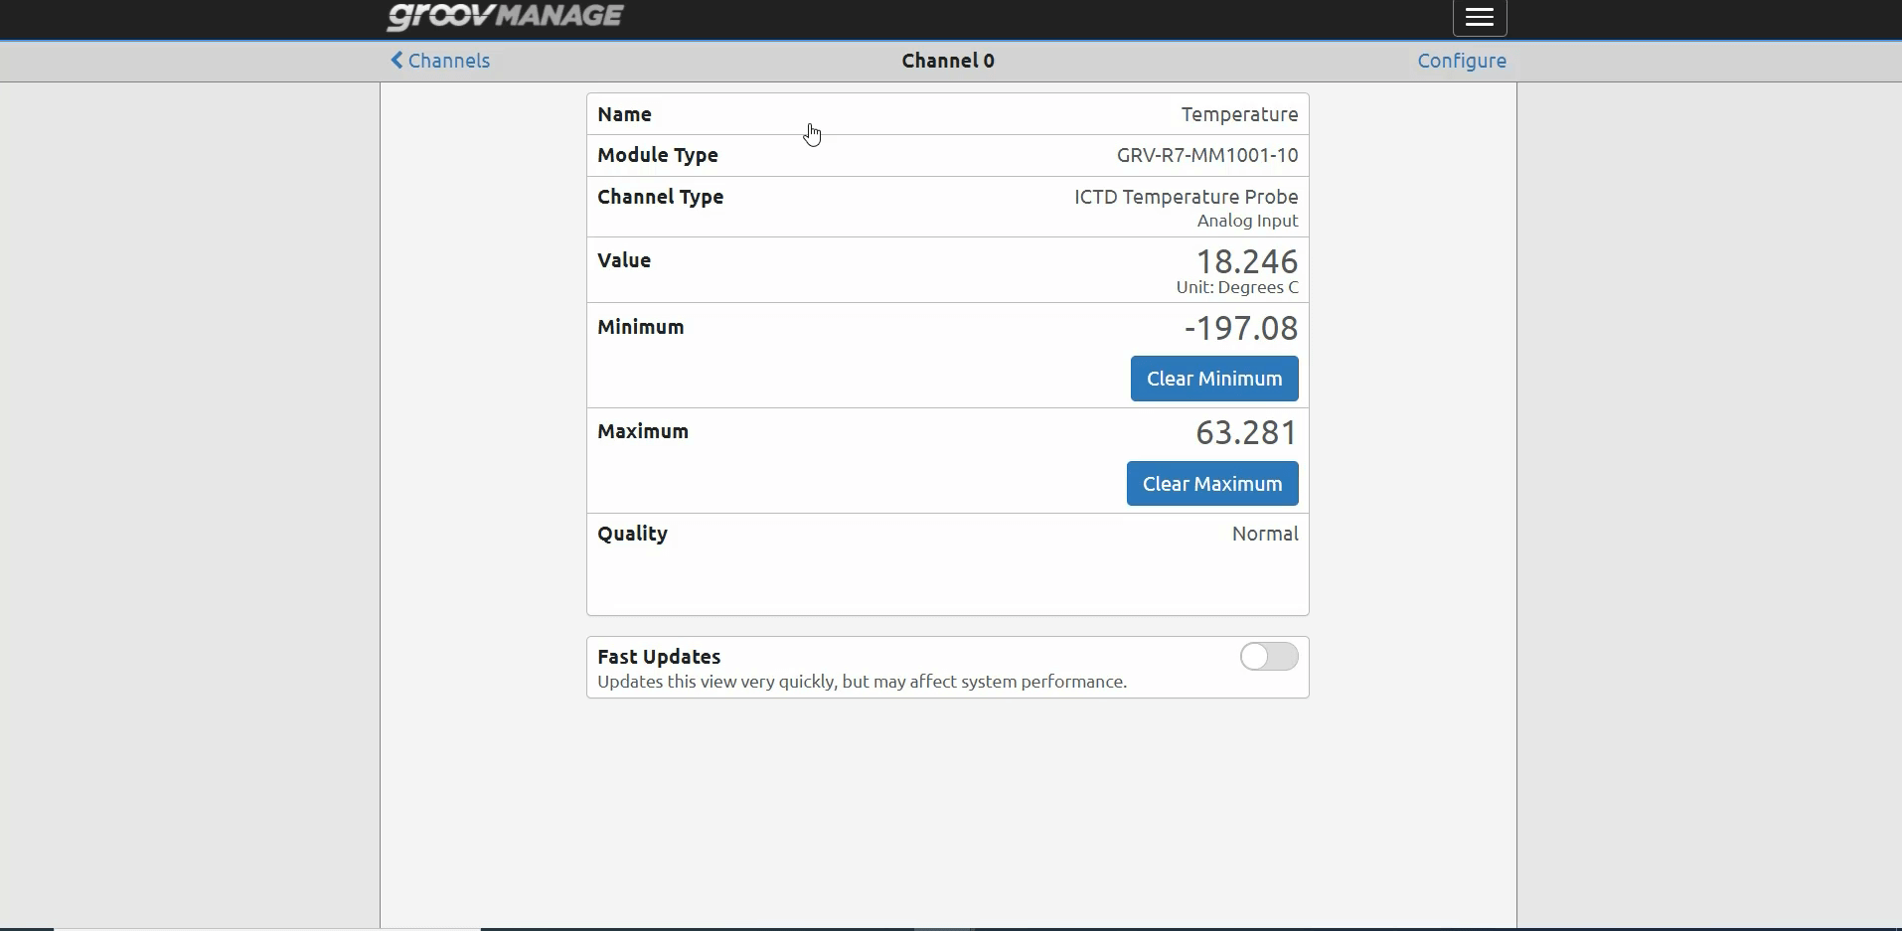The image size is (1902, 931).
Task: Select the minimum value -197.08
Action: click(1241, 328)
